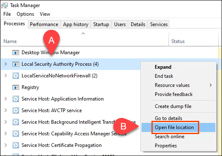The width and height of the screenshot is (222, 156).
Task: Switch to the Startup tab
Action: (x=101, y=24)
